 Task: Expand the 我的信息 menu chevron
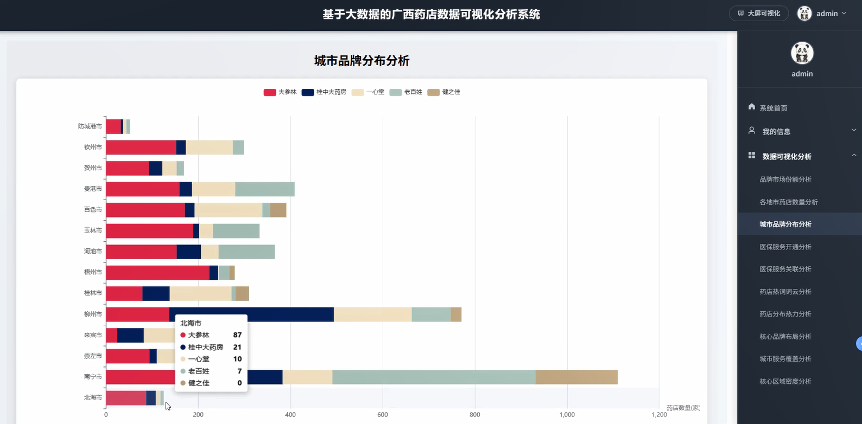[x=853, y=130]
